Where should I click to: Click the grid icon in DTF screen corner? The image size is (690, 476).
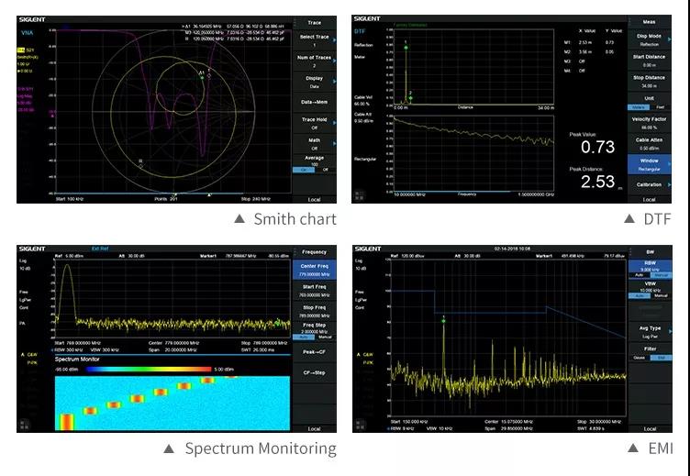[x=360, y=195]
